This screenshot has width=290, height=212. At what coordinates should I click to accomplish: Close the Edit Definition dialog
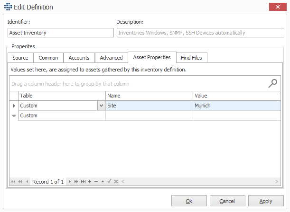pos(278,7)
